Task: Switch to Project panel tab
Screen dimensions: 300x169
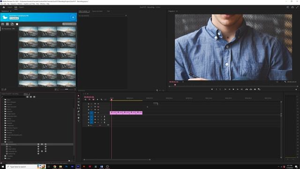Action: [10, 94]
